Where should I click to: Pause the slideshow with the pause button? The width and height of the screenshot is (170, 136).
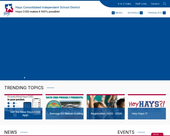(x=24, y=78)
